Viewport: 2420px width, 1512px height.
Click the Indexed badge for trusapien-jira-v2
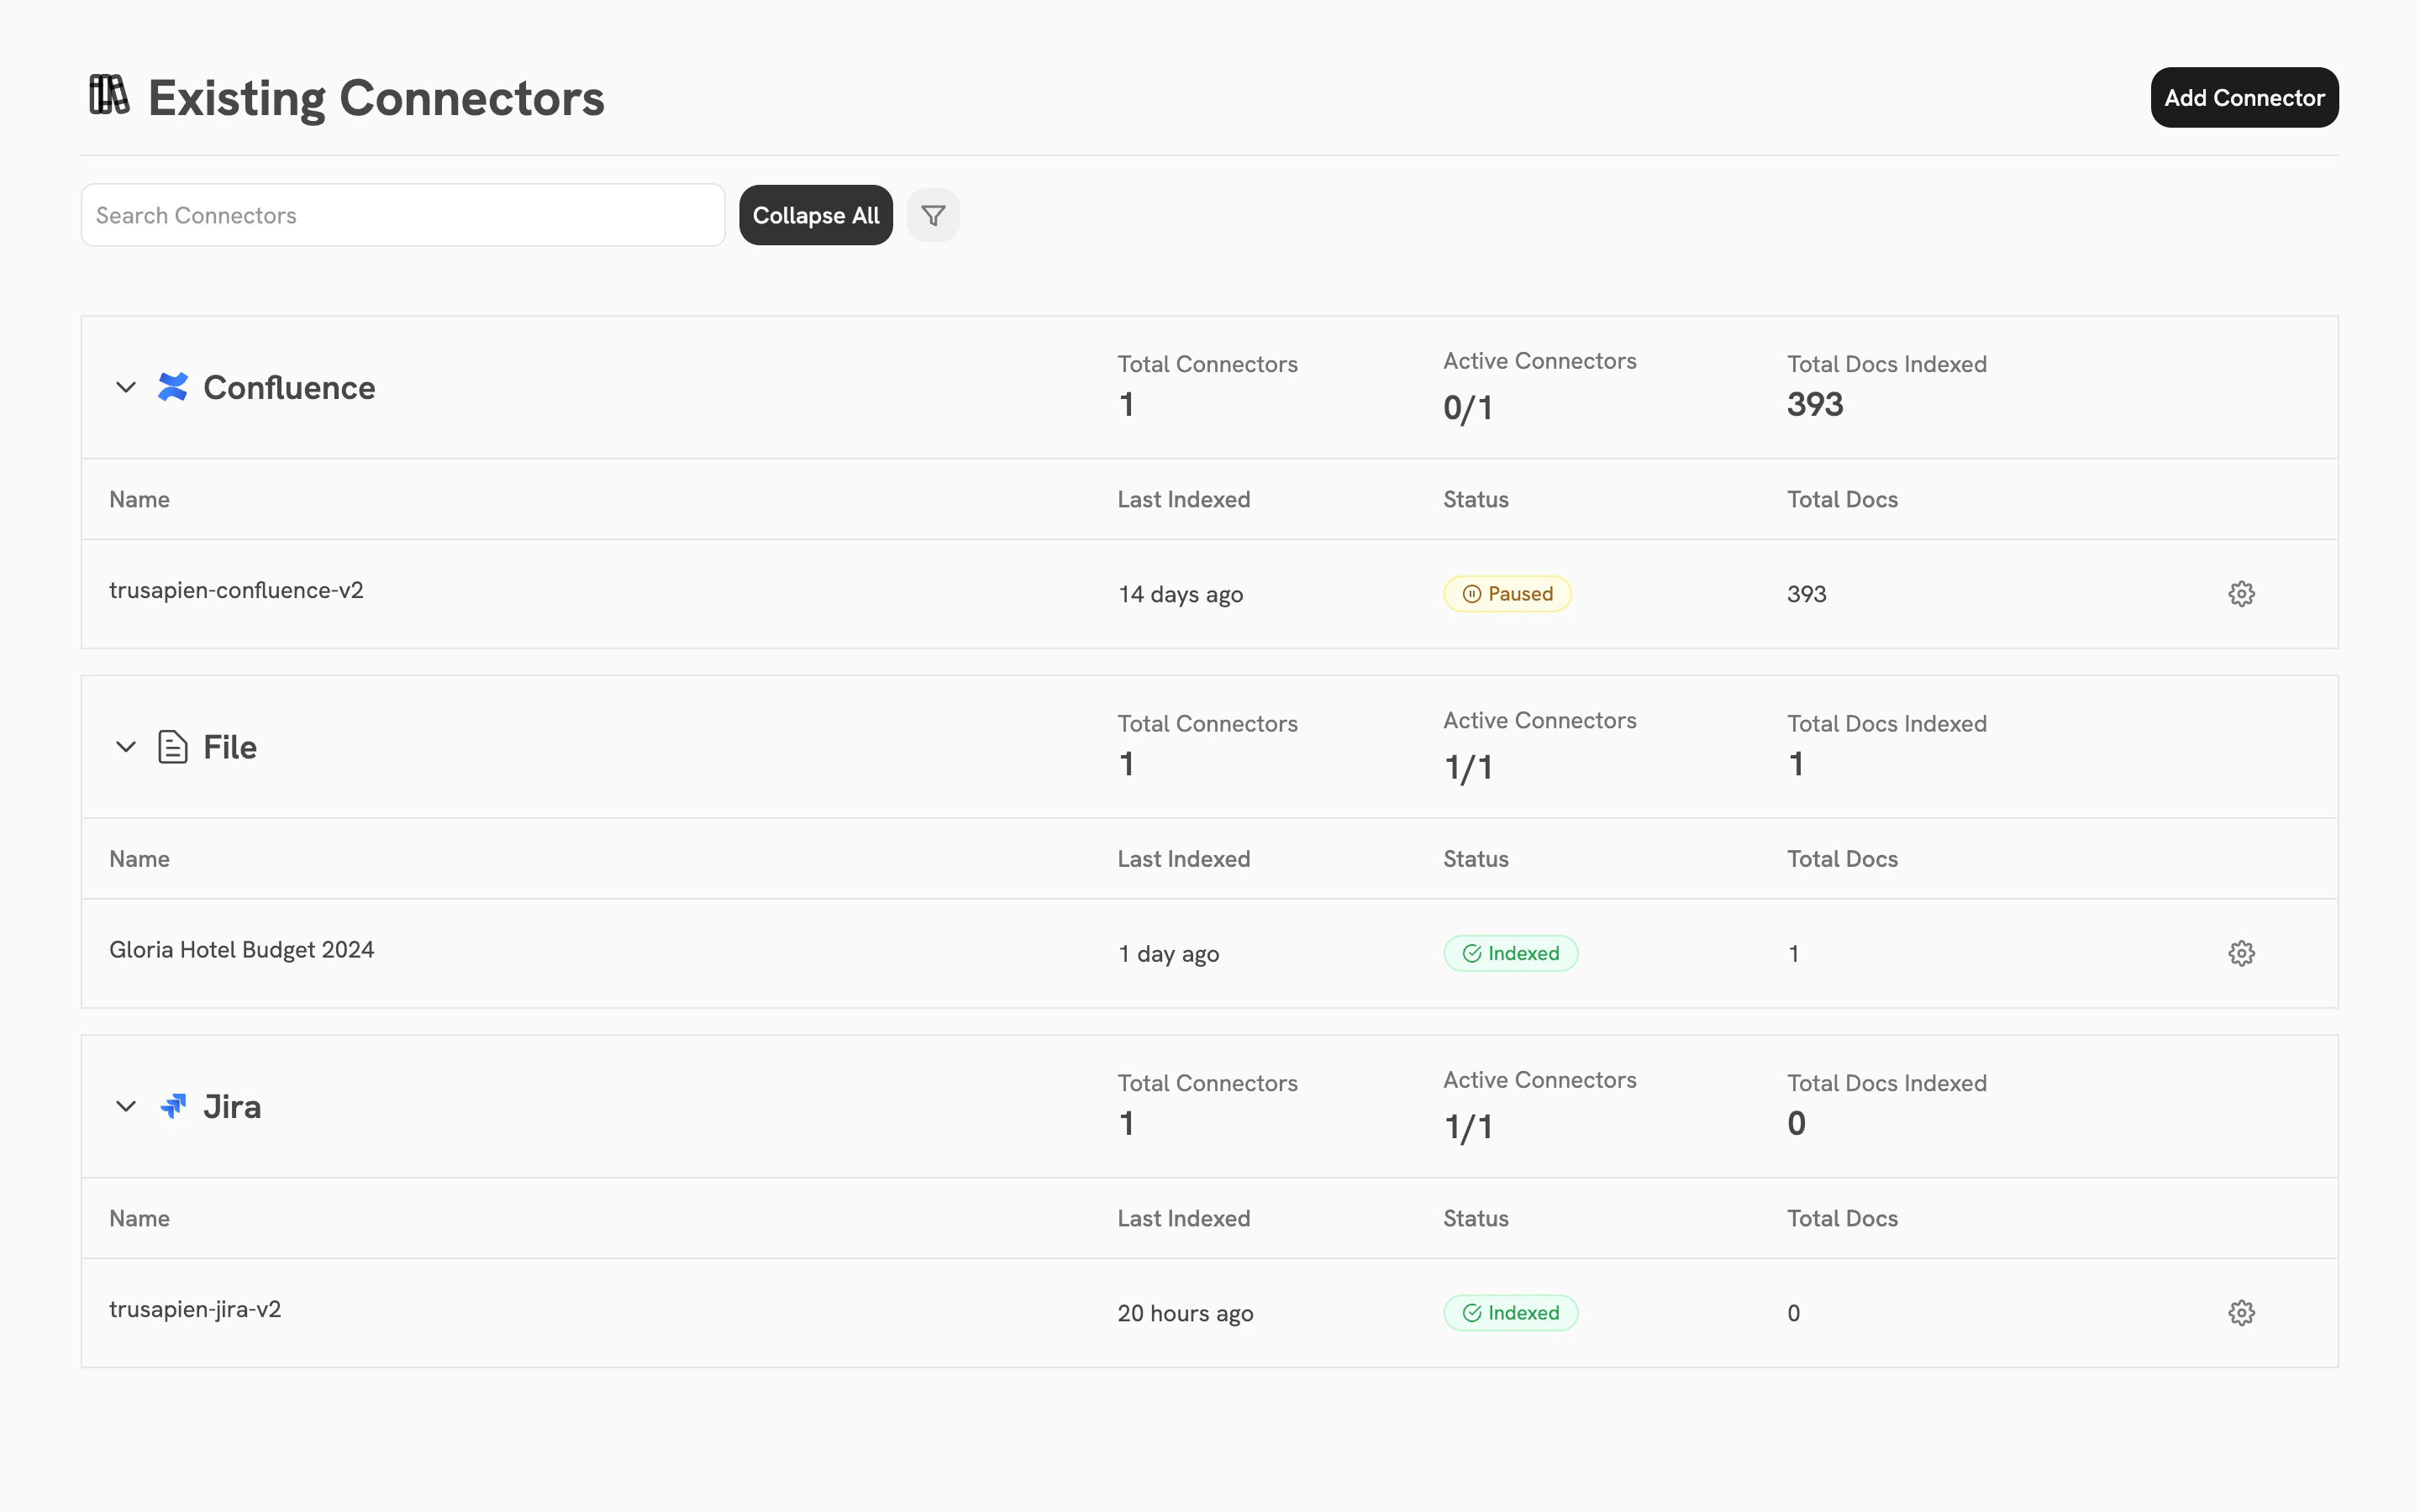tap(1510, 1312)
